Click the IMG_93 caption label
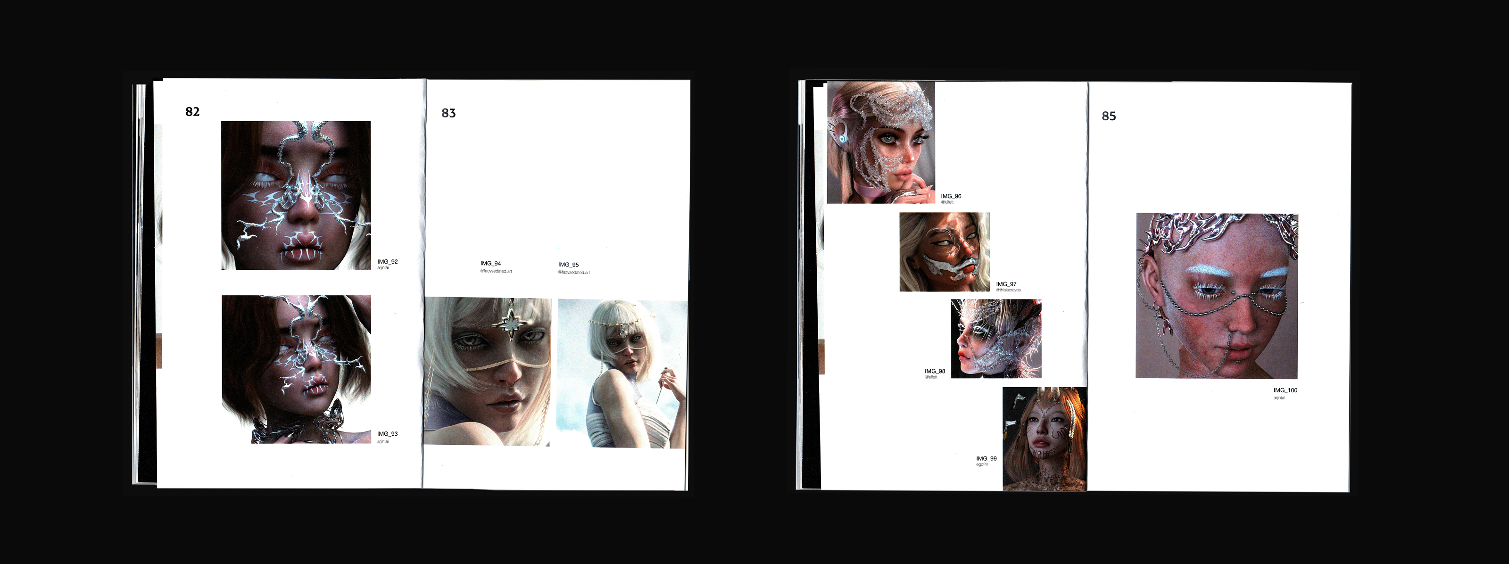The image size is (1509, 564). click(387, 434)
